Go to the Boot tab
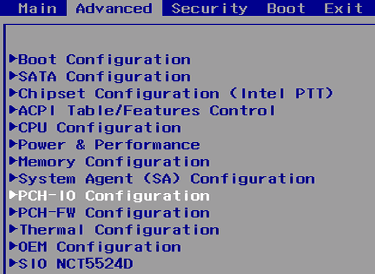Screen dimensions: 375x274 tap(286, 8)
